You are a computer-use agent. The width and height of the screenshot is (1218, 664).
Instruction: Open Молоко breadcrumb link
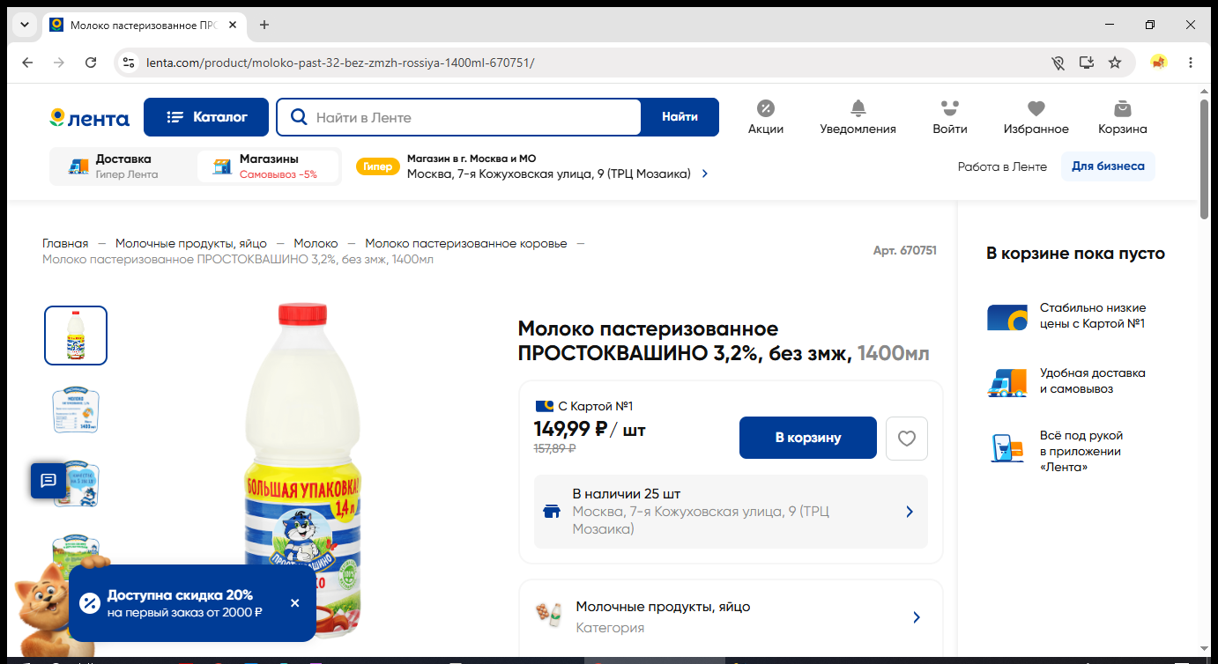tap(316, 243)
